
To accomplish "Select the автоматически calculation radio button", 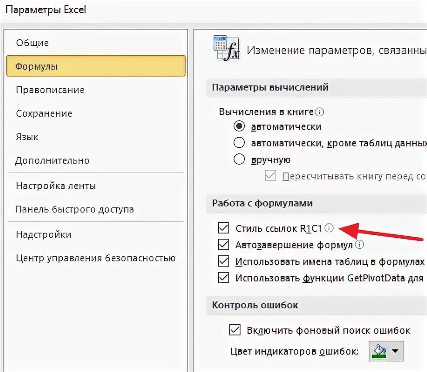I will click(239, 126).
